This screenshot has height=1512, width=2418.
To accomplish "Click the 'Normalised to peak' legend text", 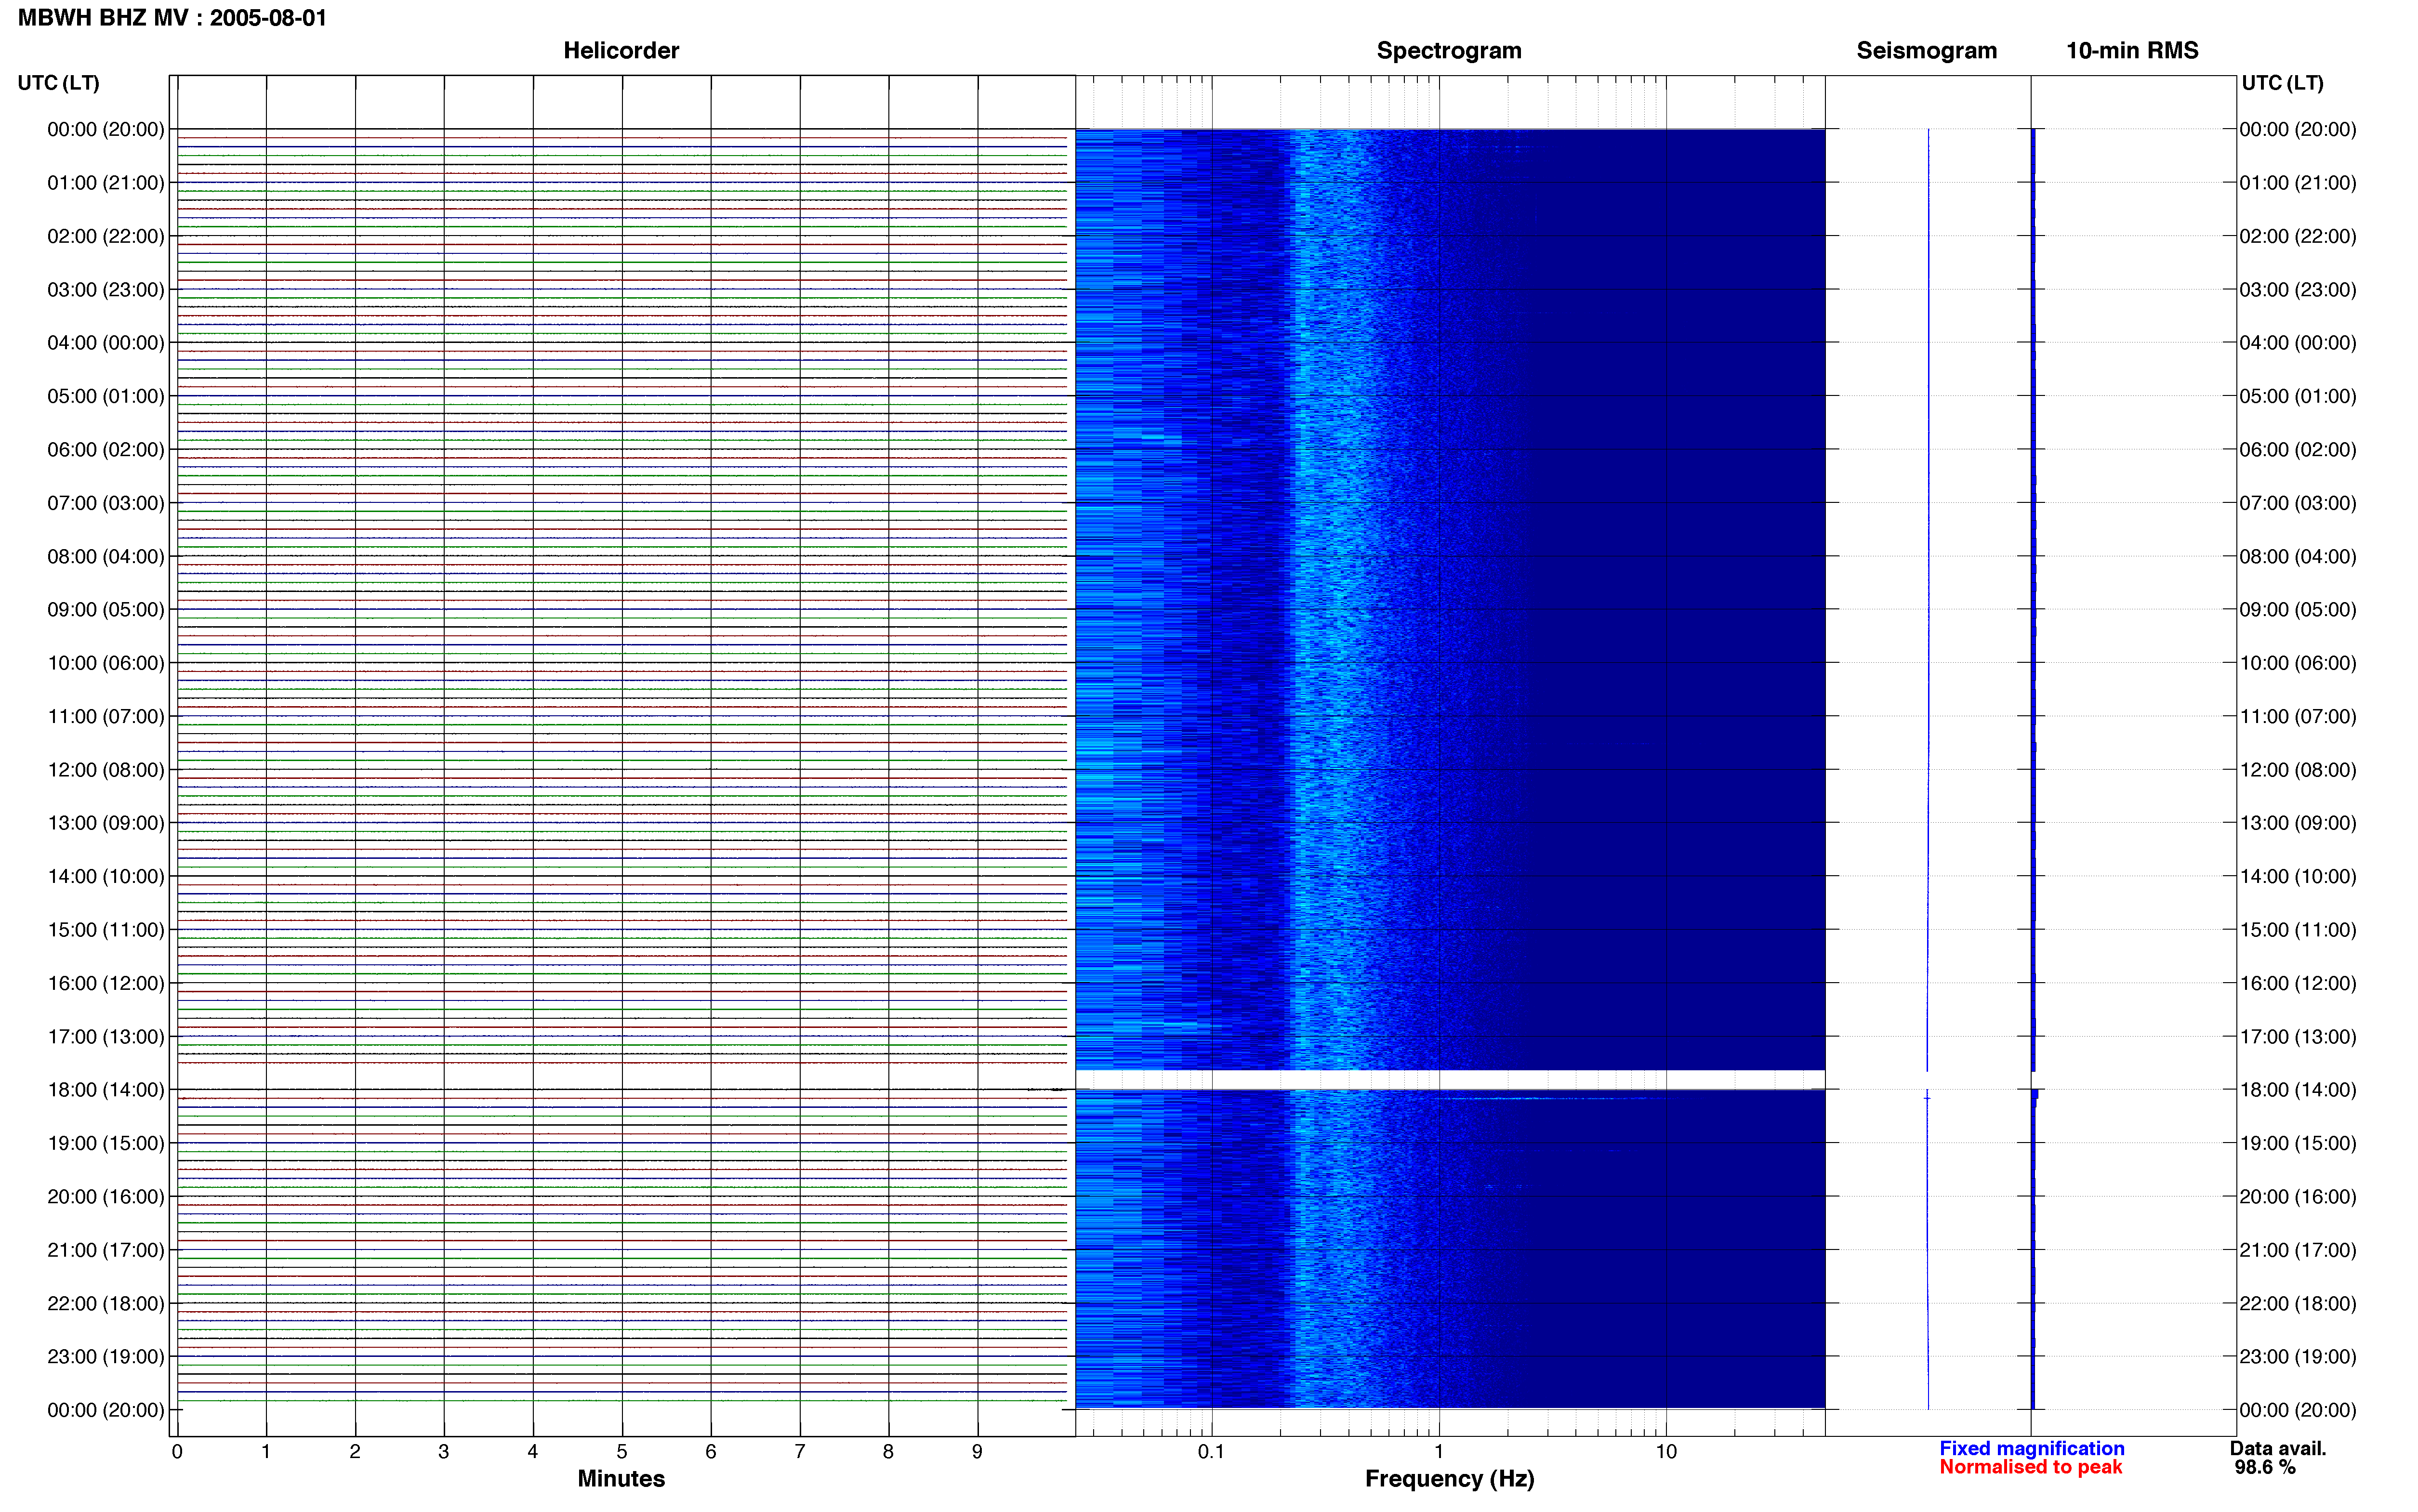I will click(2030, 1467).
